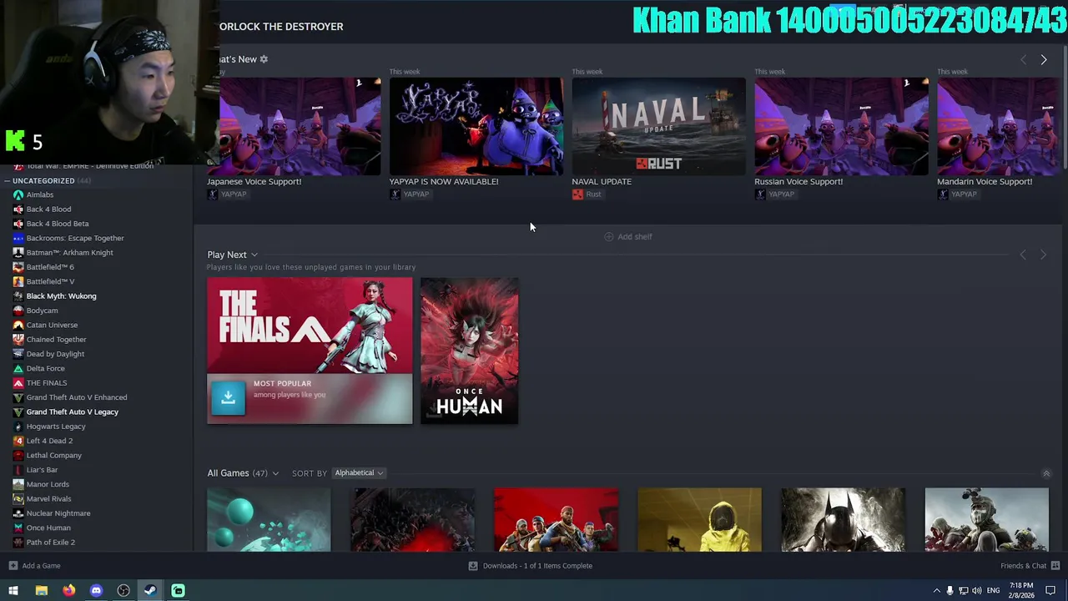Select Black Myth: Wukong in library list

pyautogui.click(x=61, y=296)
